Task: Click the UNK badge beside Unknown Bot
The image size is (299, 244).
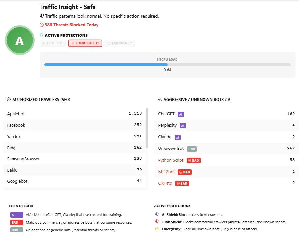Action: (x=192, y=149)
